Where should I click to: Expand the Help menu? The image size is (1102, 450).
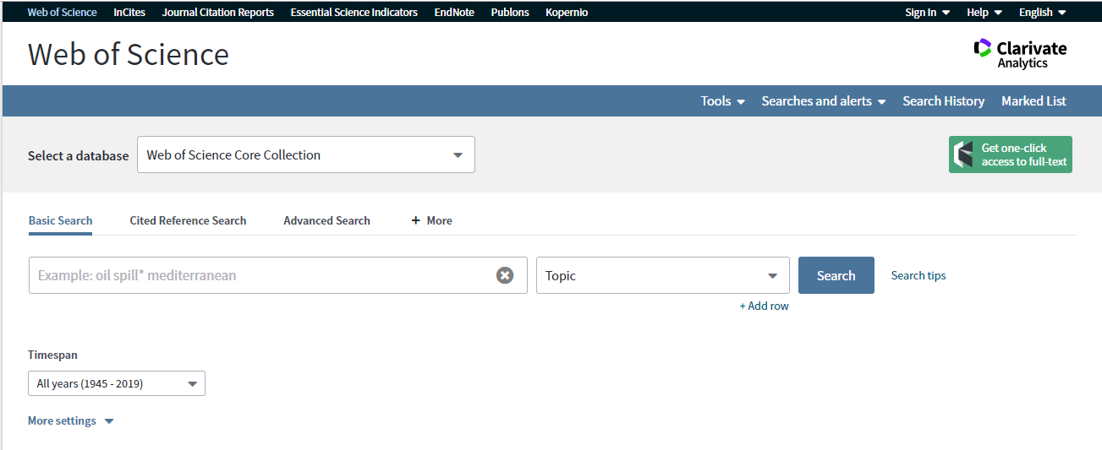point(984,12)
